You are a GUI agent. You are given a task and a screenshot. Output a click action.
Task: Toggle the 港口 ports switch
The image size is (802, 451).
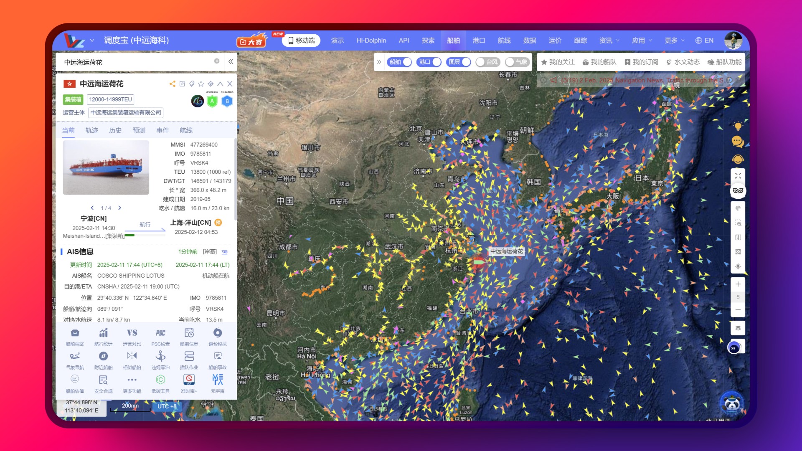tap(429, 62)
